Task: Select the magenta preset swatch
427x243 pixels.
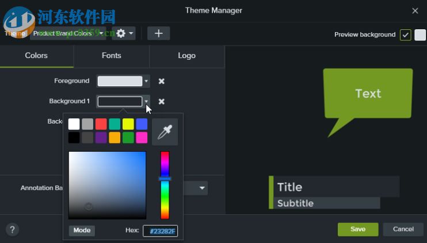Action: click(x=142, y=137)
